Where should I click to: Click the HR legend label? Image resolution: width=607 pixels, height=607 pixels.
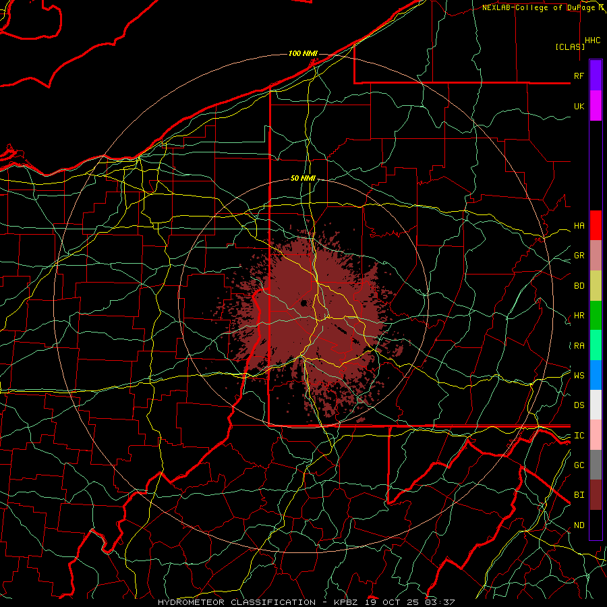point(579,316)
